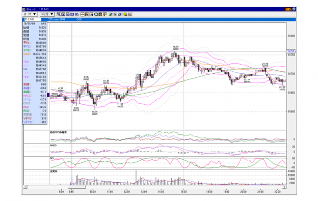Click the crossed-lines icon at toolbar end
Screen dimensions: 318x201
[130, 14]
